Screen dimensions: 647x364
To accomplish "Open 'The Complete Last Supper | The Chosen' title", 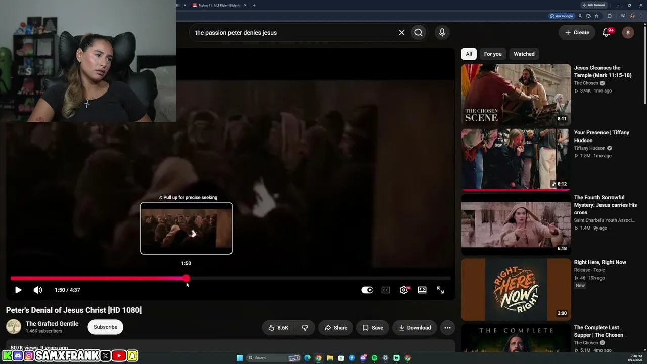I will 598,331.
